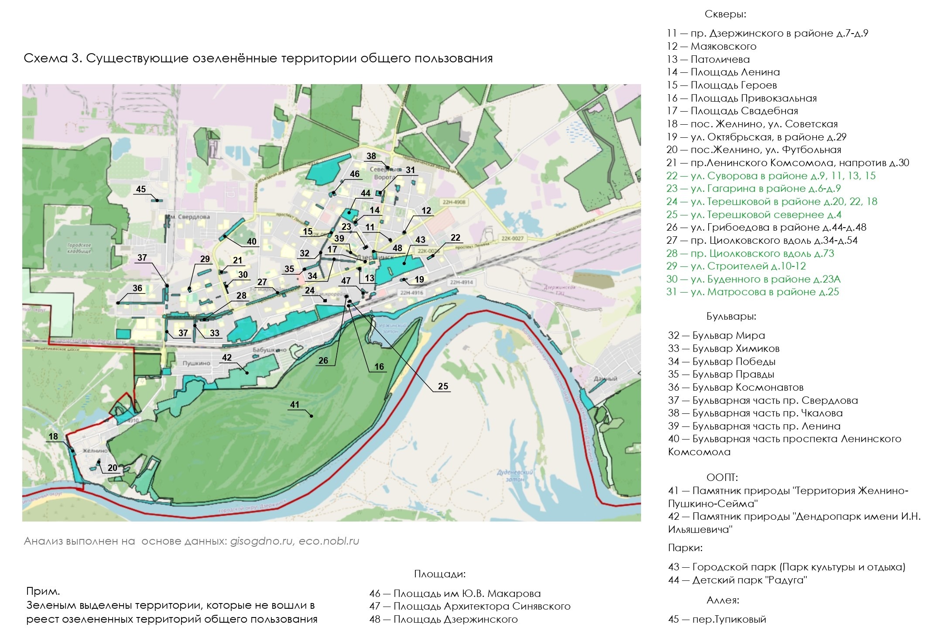The image size is (943, 641).
Task: Select legend entry '32 — Бульвар Мира'
Action: click(717, 336)
